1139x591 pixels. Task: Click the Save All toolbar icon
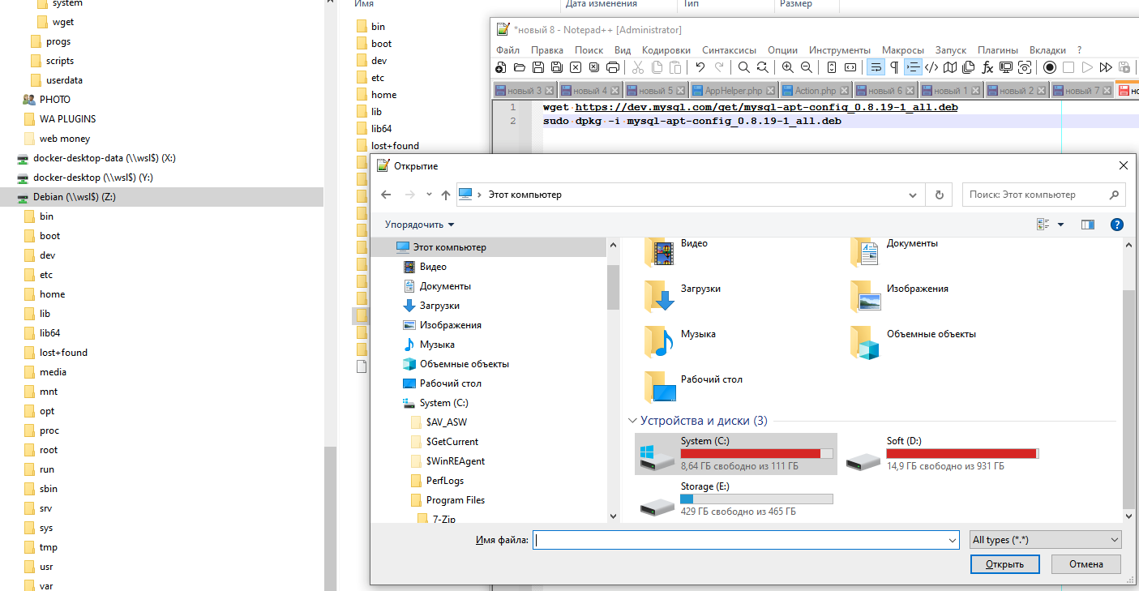coord(557,67)
